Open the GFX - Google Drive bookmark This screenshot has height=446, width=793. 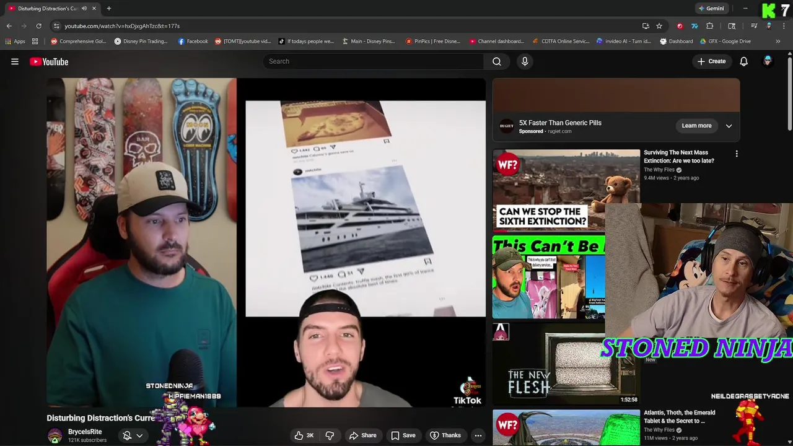pyautogui.click(x=725, y=42)
